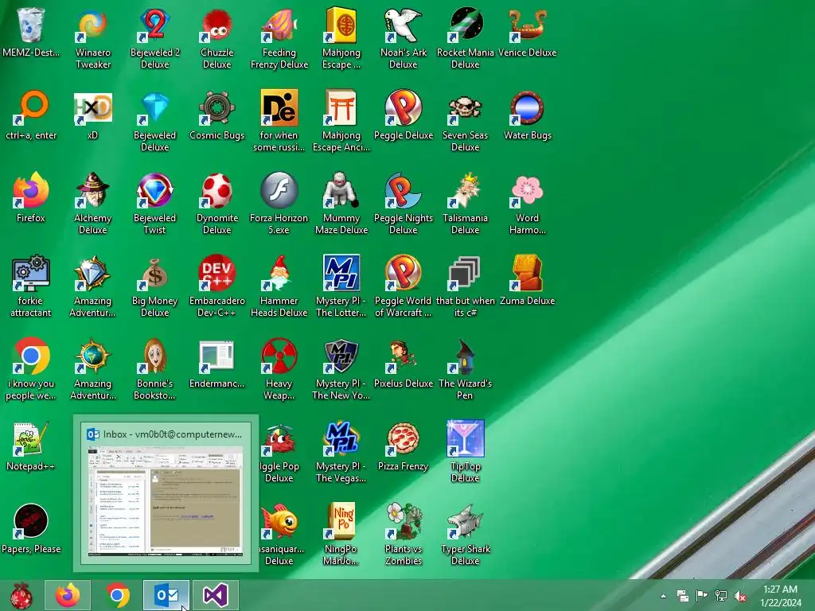Select the Firefox desktop shortcut
This screenshot has height=611, width=815.
tap(31, 190)
